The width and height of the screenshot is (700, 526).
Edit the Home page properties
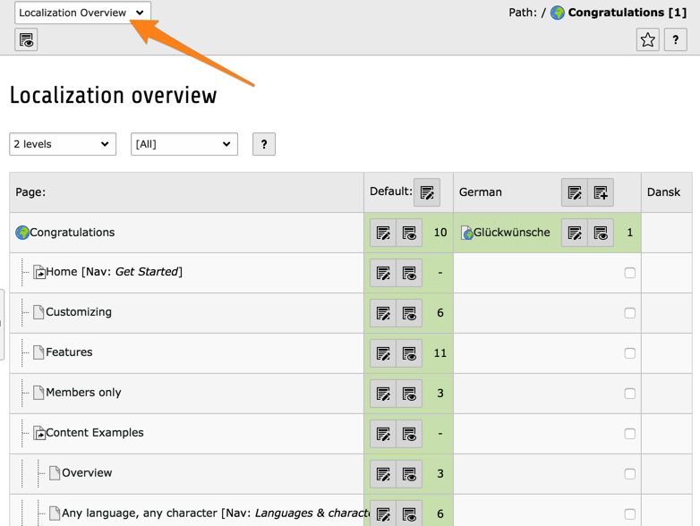(x=383, y=273)
